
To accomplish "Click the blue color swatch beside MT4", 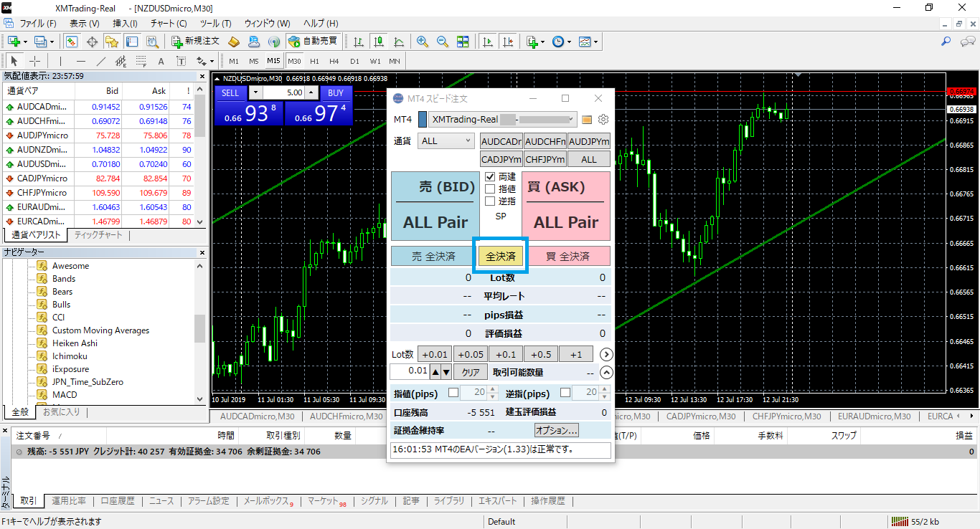I will 423,119.
